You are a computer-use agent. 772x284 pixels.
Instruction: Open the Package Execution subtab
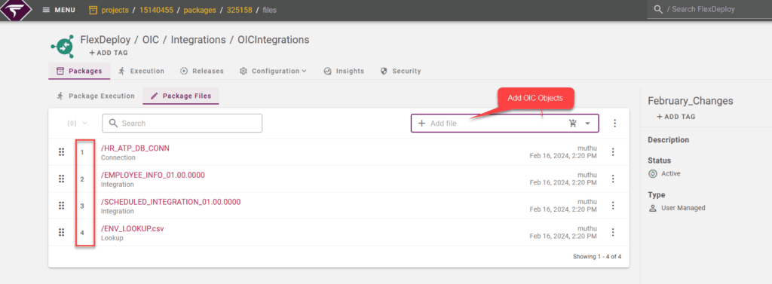click(96, 96)
